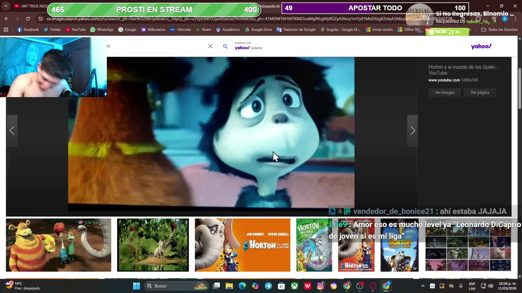522x293 pixels.
Task: Select the Horton Hears a Who book thumbnail
Action: coord(314,245)
